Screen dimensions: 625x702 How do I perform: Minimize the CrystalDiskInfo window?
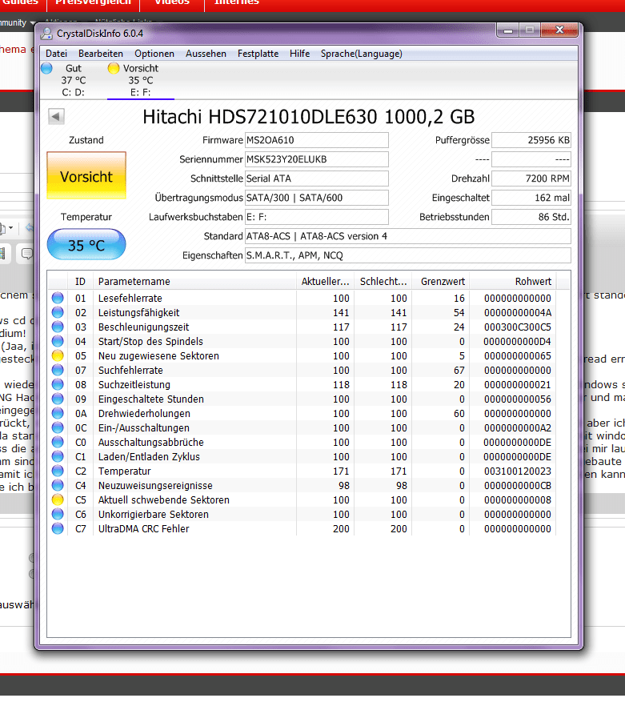tap(507, 30)
